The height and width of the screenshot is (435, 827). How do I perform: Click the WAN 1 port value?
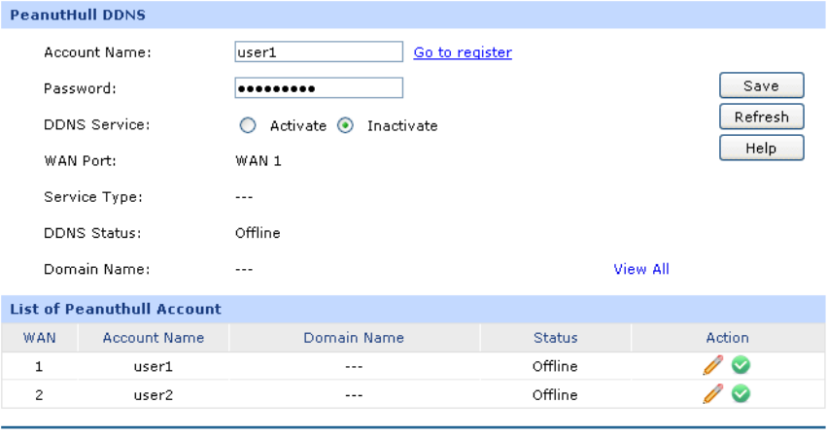point(258,161)
